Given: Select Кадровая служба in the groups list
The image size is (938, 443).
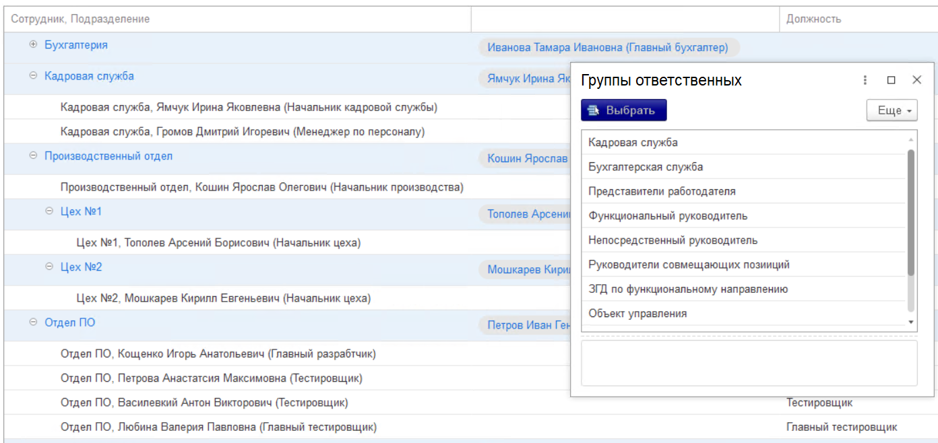Looking at the screenshot, I should 744,143.
